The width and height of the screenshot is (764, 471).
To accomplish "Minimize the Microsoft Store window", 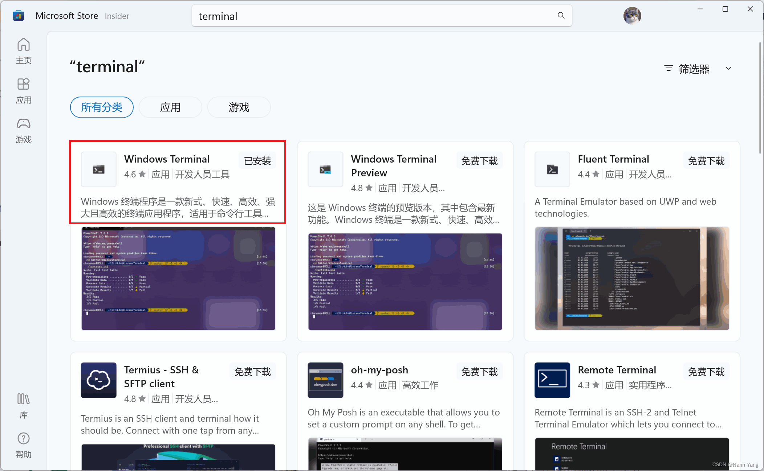I will pyautogui.click(x=700, y=9).
